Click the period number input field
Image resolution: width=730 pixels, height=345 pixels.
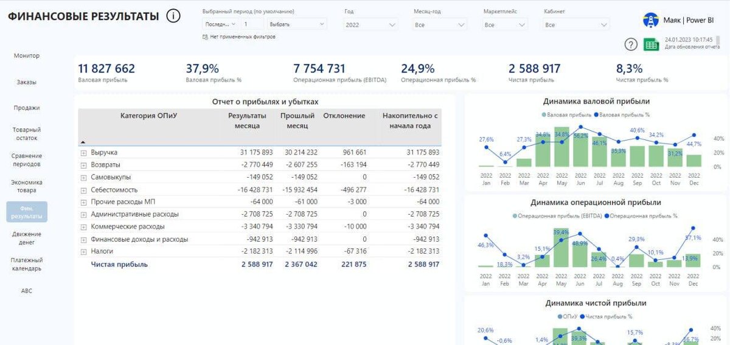[252, 24]
